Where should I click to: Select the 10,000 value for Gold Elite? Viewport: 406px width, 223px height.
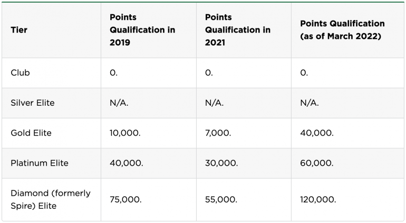click(x=125, y=133)
